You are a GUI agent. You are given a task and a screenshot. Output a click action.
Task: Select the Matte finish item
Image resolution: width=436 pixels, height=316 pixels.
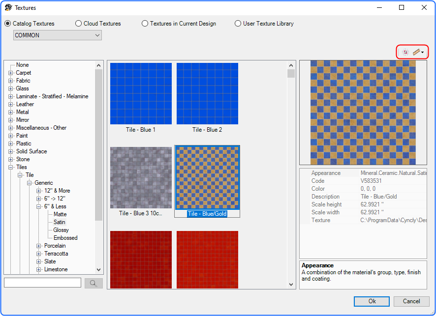60,214
